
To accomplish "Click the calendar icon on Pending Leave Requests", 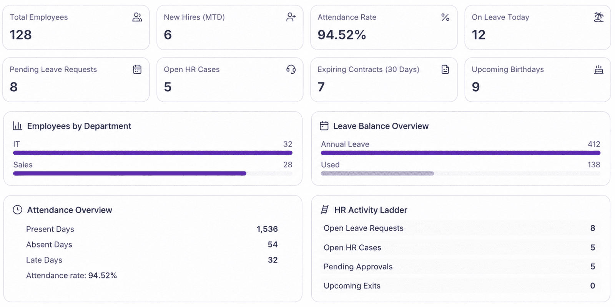I will 137,69.
